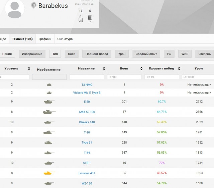214x188 pixels.
Task: Switch to the Сигнатура tab
Action: [65, 39]
